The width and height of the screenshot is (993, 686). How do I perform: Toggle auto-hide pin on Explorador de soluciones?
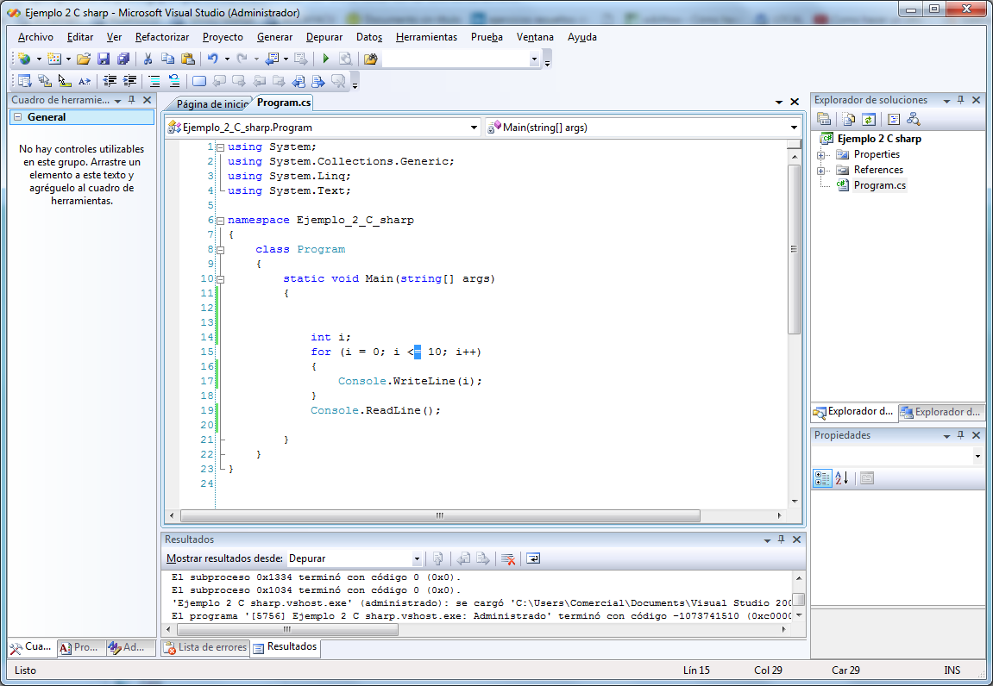pyautogui.click(x=961, y=100)
